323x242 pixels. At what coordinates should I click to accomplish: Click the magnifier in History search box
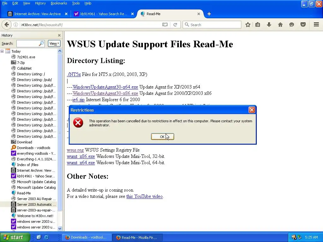point(41,43)
